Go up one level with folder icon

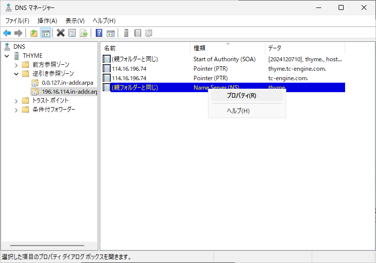[34, 33]
